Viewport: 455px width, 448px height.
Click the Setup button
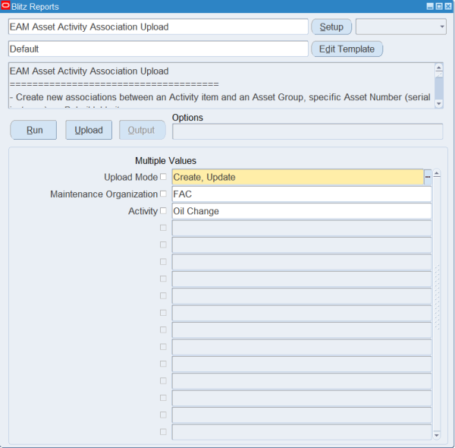(x=331, y=27)
